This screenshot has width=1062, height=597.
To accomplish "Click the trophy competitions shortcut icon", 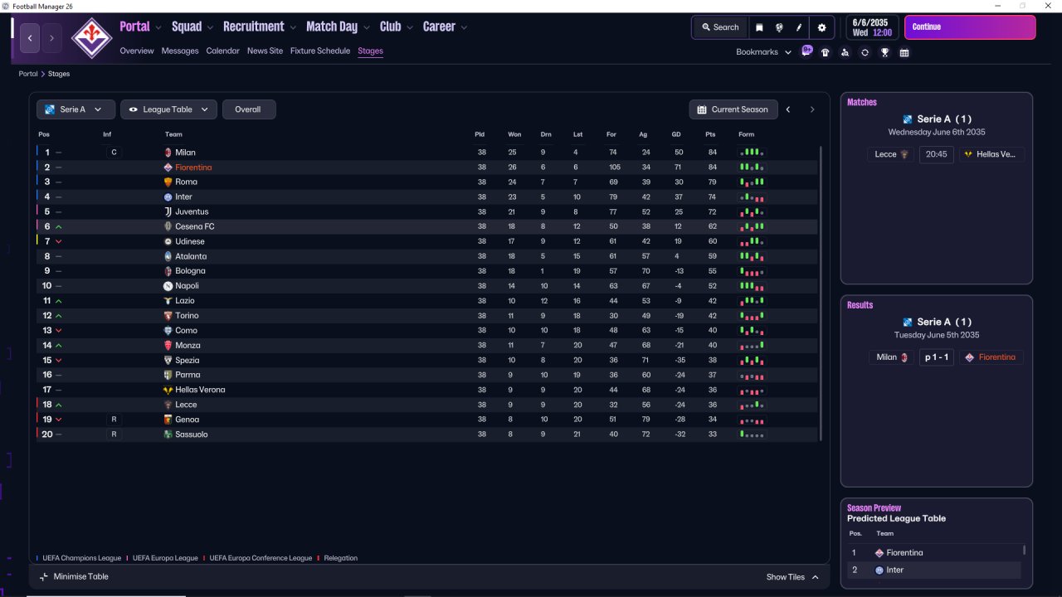I will [x=885, y=52].
